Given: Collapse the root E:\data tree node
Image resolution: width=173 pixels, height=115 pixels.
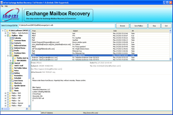Looking at the screenshot, I should (3, 30).
